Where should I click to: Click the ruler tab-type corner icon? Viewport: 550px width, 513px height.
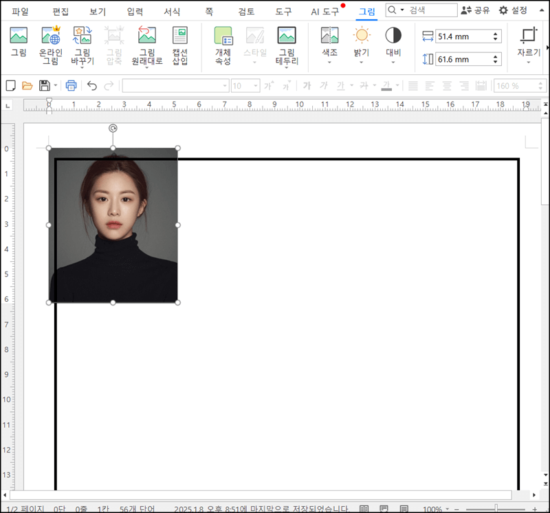tap(8, 106)
